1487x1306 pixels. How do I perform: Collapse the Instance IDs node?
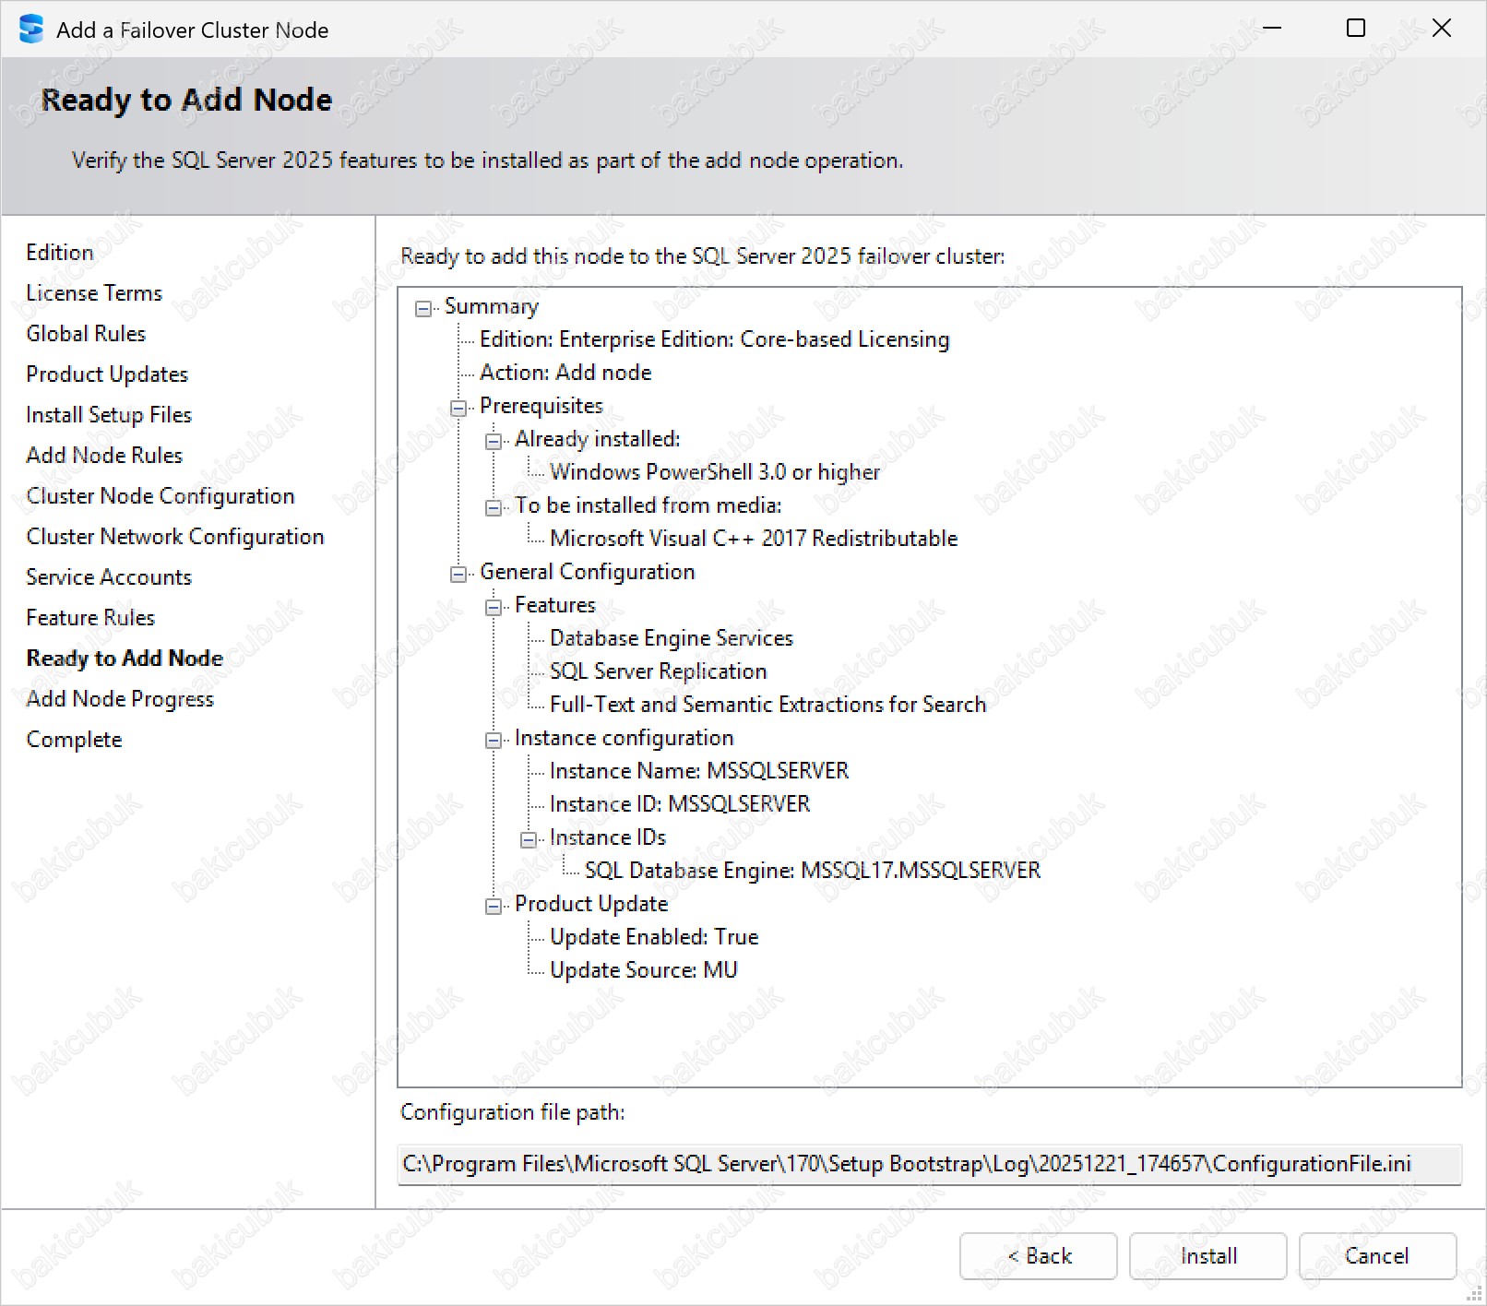click(x=529, y=839)
